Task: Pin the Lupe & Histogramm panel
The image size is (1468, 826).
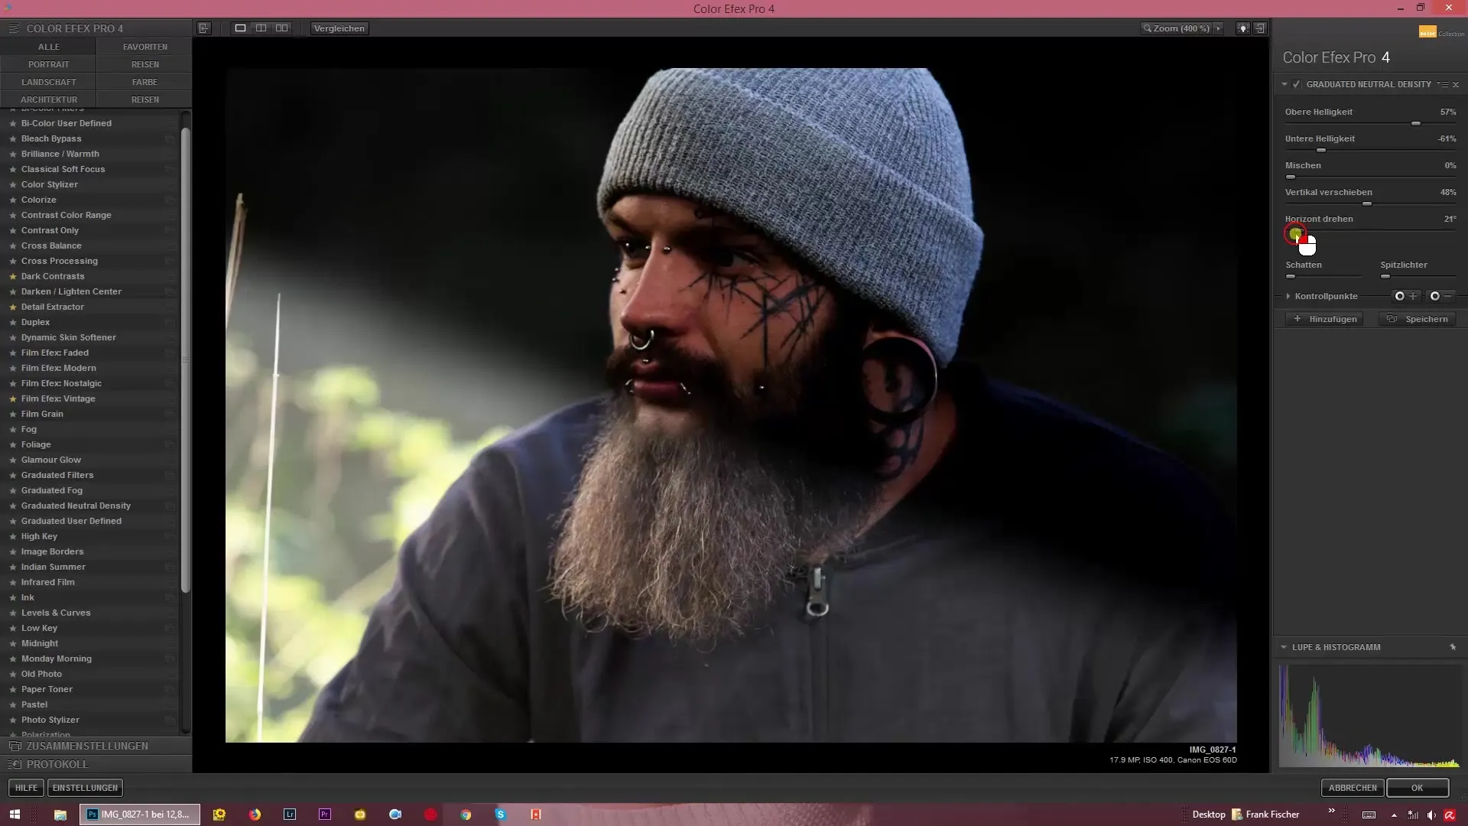Action: [1453, 647]
